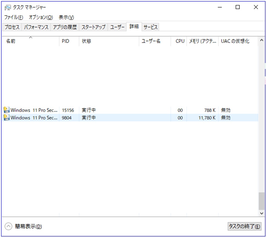The width and height of the screenshot is (266, 237).
Task: Click memory value 11,780 K
Action: [207, 118]
